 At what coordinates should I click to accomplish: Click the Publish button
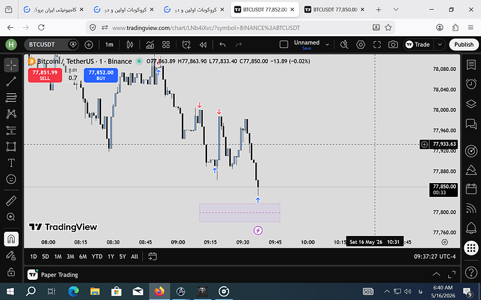pyautogui.click(x=464, y=45)
